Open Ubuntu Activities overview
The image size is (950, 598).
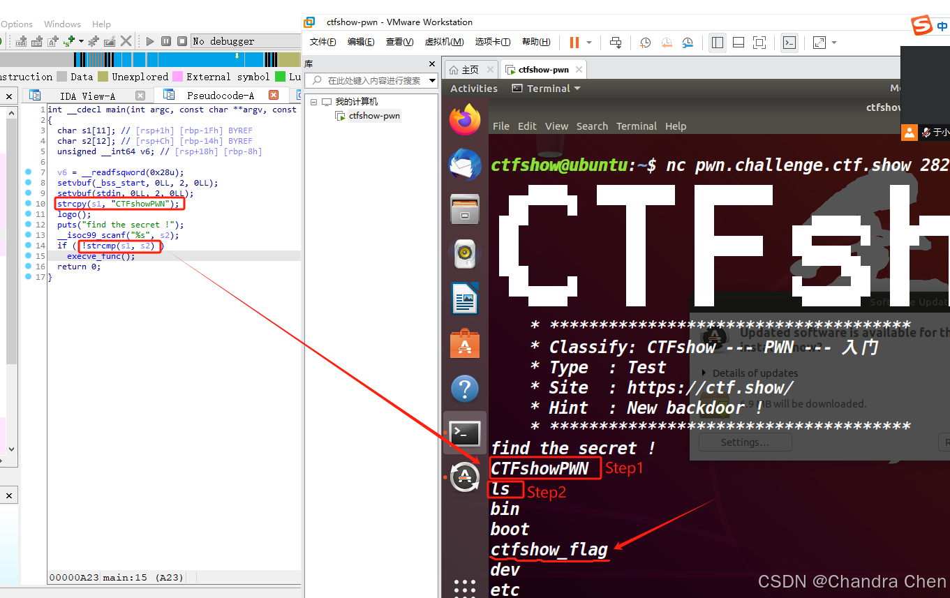click(474, 89)
